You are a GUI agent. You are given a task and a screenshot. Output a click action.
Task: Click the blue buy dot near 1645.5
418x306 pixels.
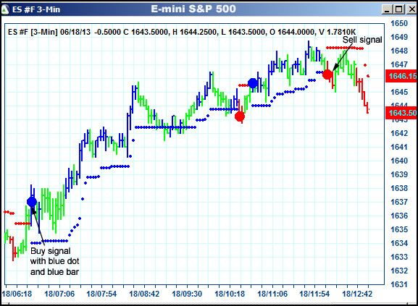(252, 83)
